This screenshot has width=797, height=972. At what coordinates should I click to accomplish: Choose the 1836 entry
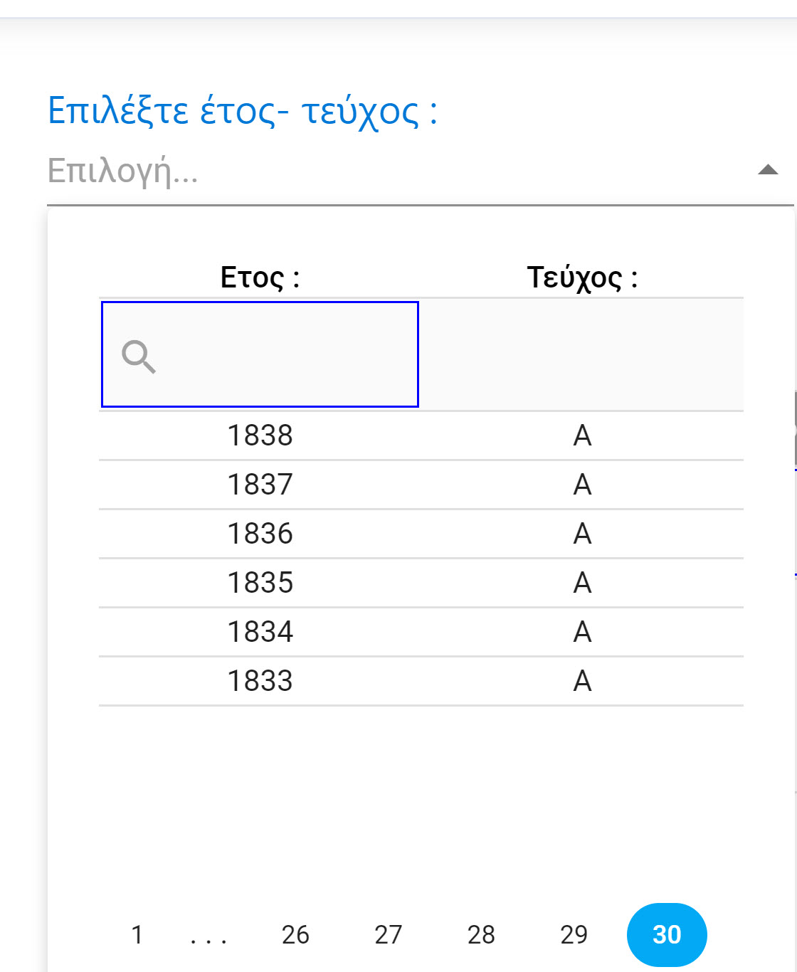pos(260,534)
